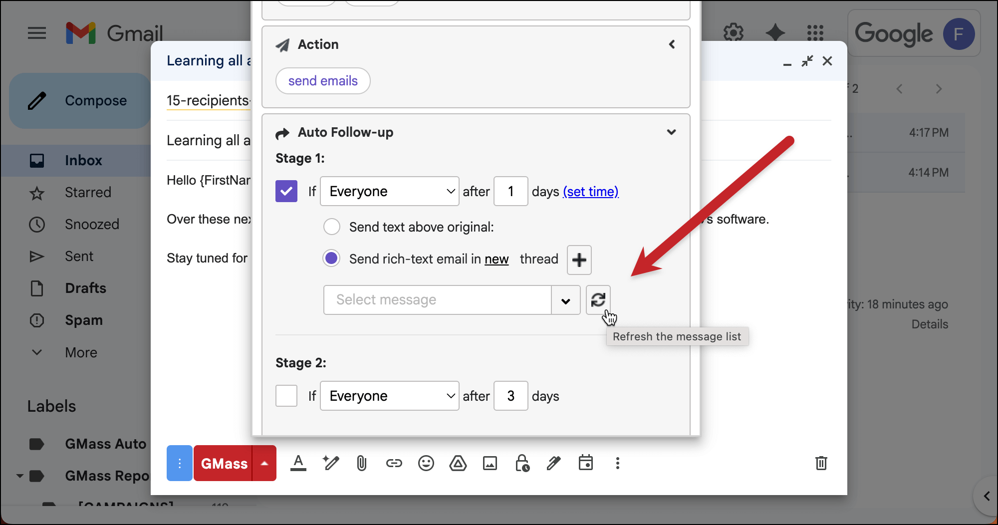Open text formatting options icon
The image size is (998, 525).
(x=298, y=463)
